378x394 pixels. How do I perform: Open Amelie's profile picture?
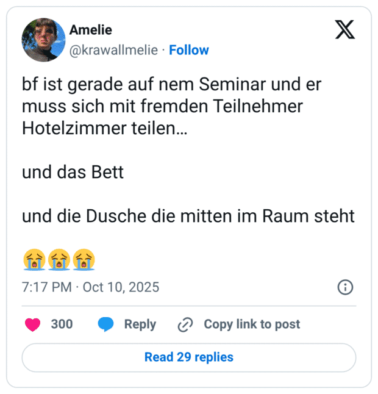point(43,40)
